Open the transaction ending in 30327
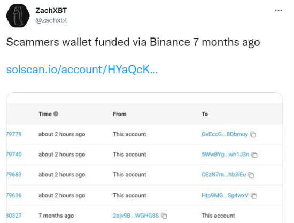The image size is (294, 223). click(14, 216)
